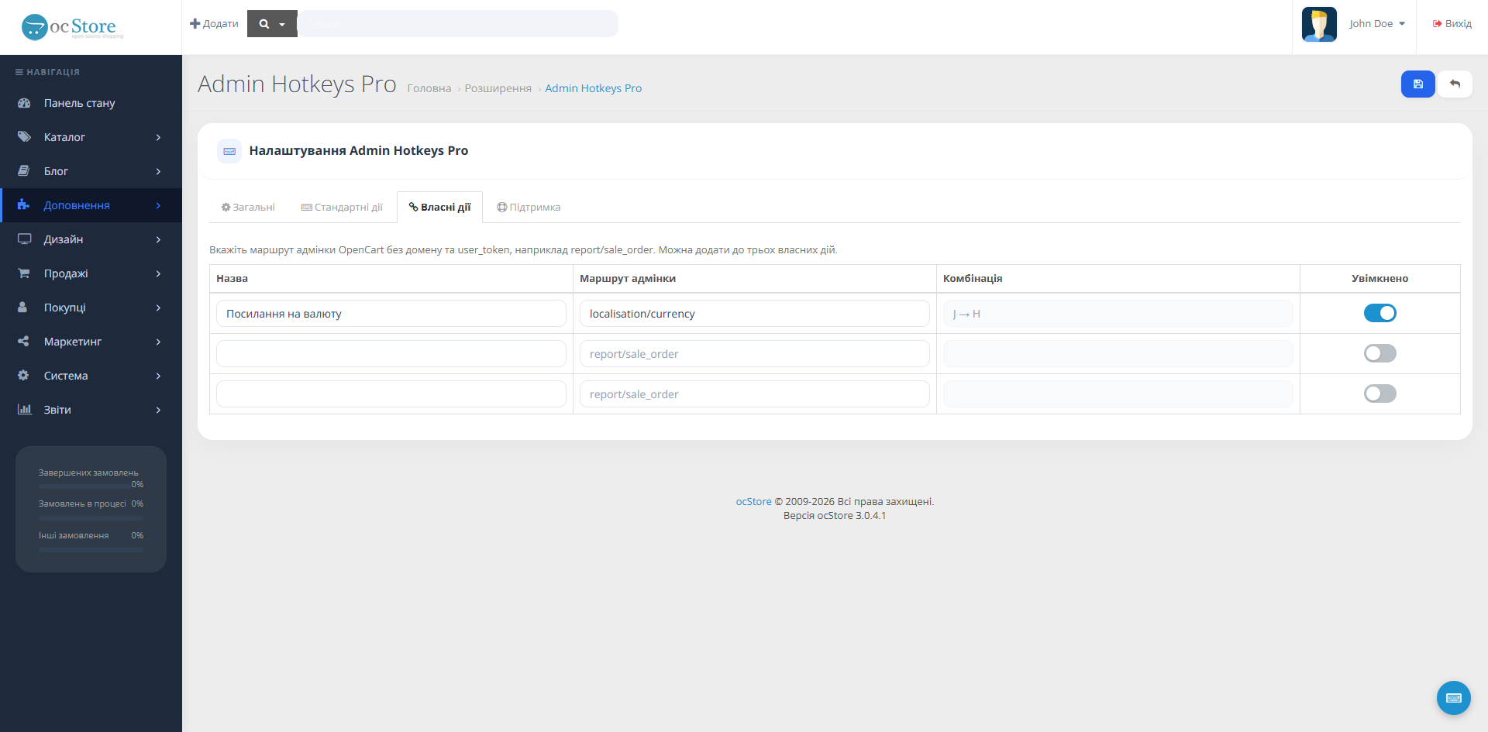Switch to the Загальні tab
The height and width of the screenshot is (732, 1488).
point(248,208)
